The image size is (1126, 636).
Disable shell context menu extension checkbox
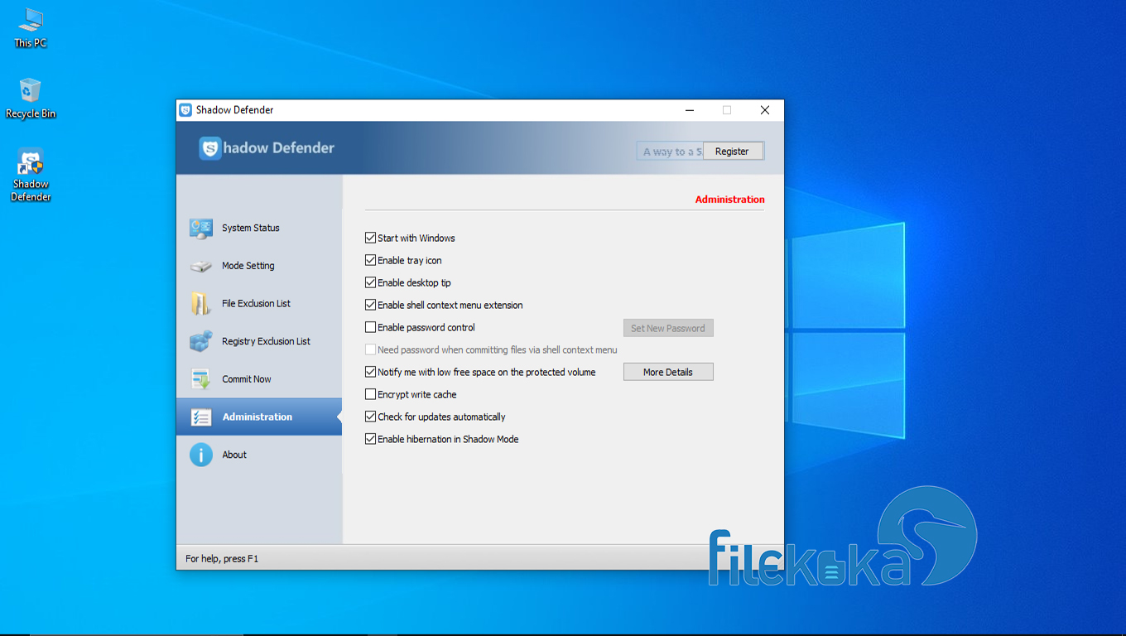coord(371,305)
